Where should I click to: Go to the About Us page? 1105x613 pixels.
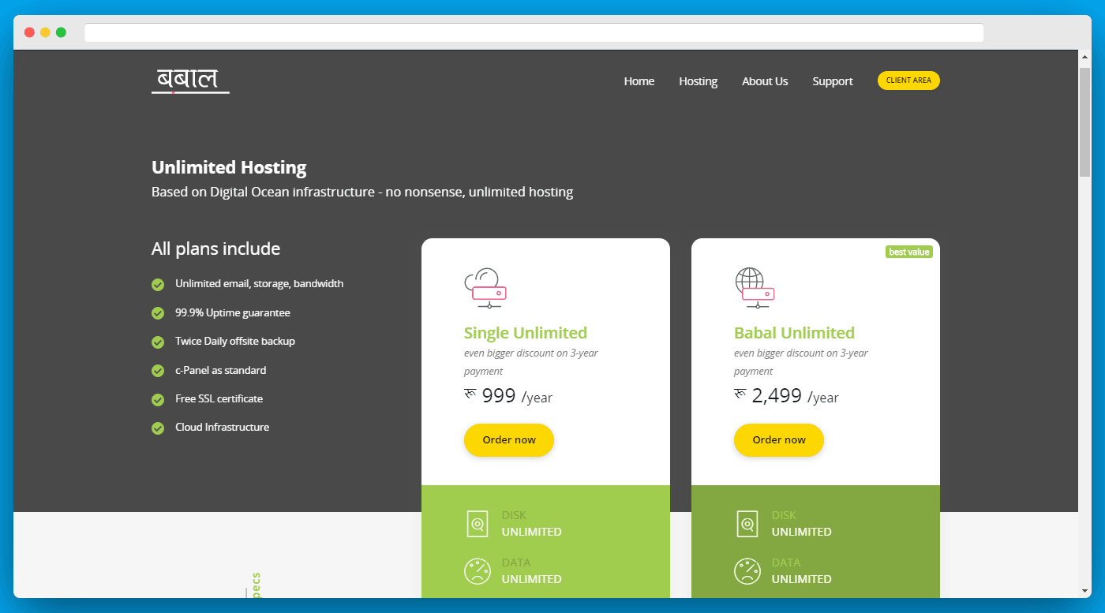pyautogui.click(x=764, y=81)
